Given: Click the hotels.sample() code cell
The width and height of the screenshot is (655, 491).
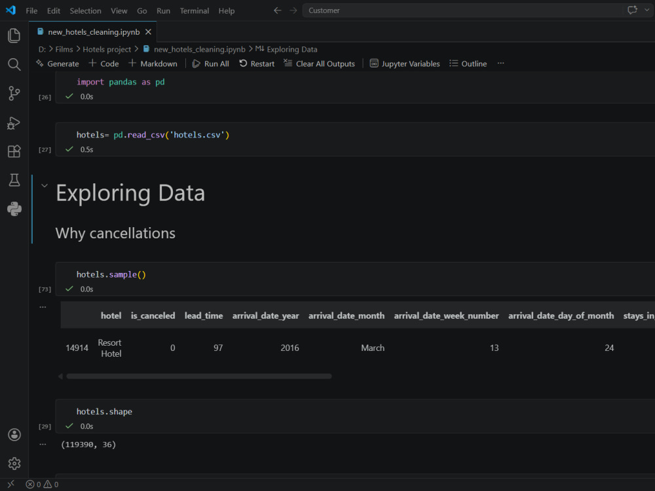Looking at the screenshot, I should point(355,280).
